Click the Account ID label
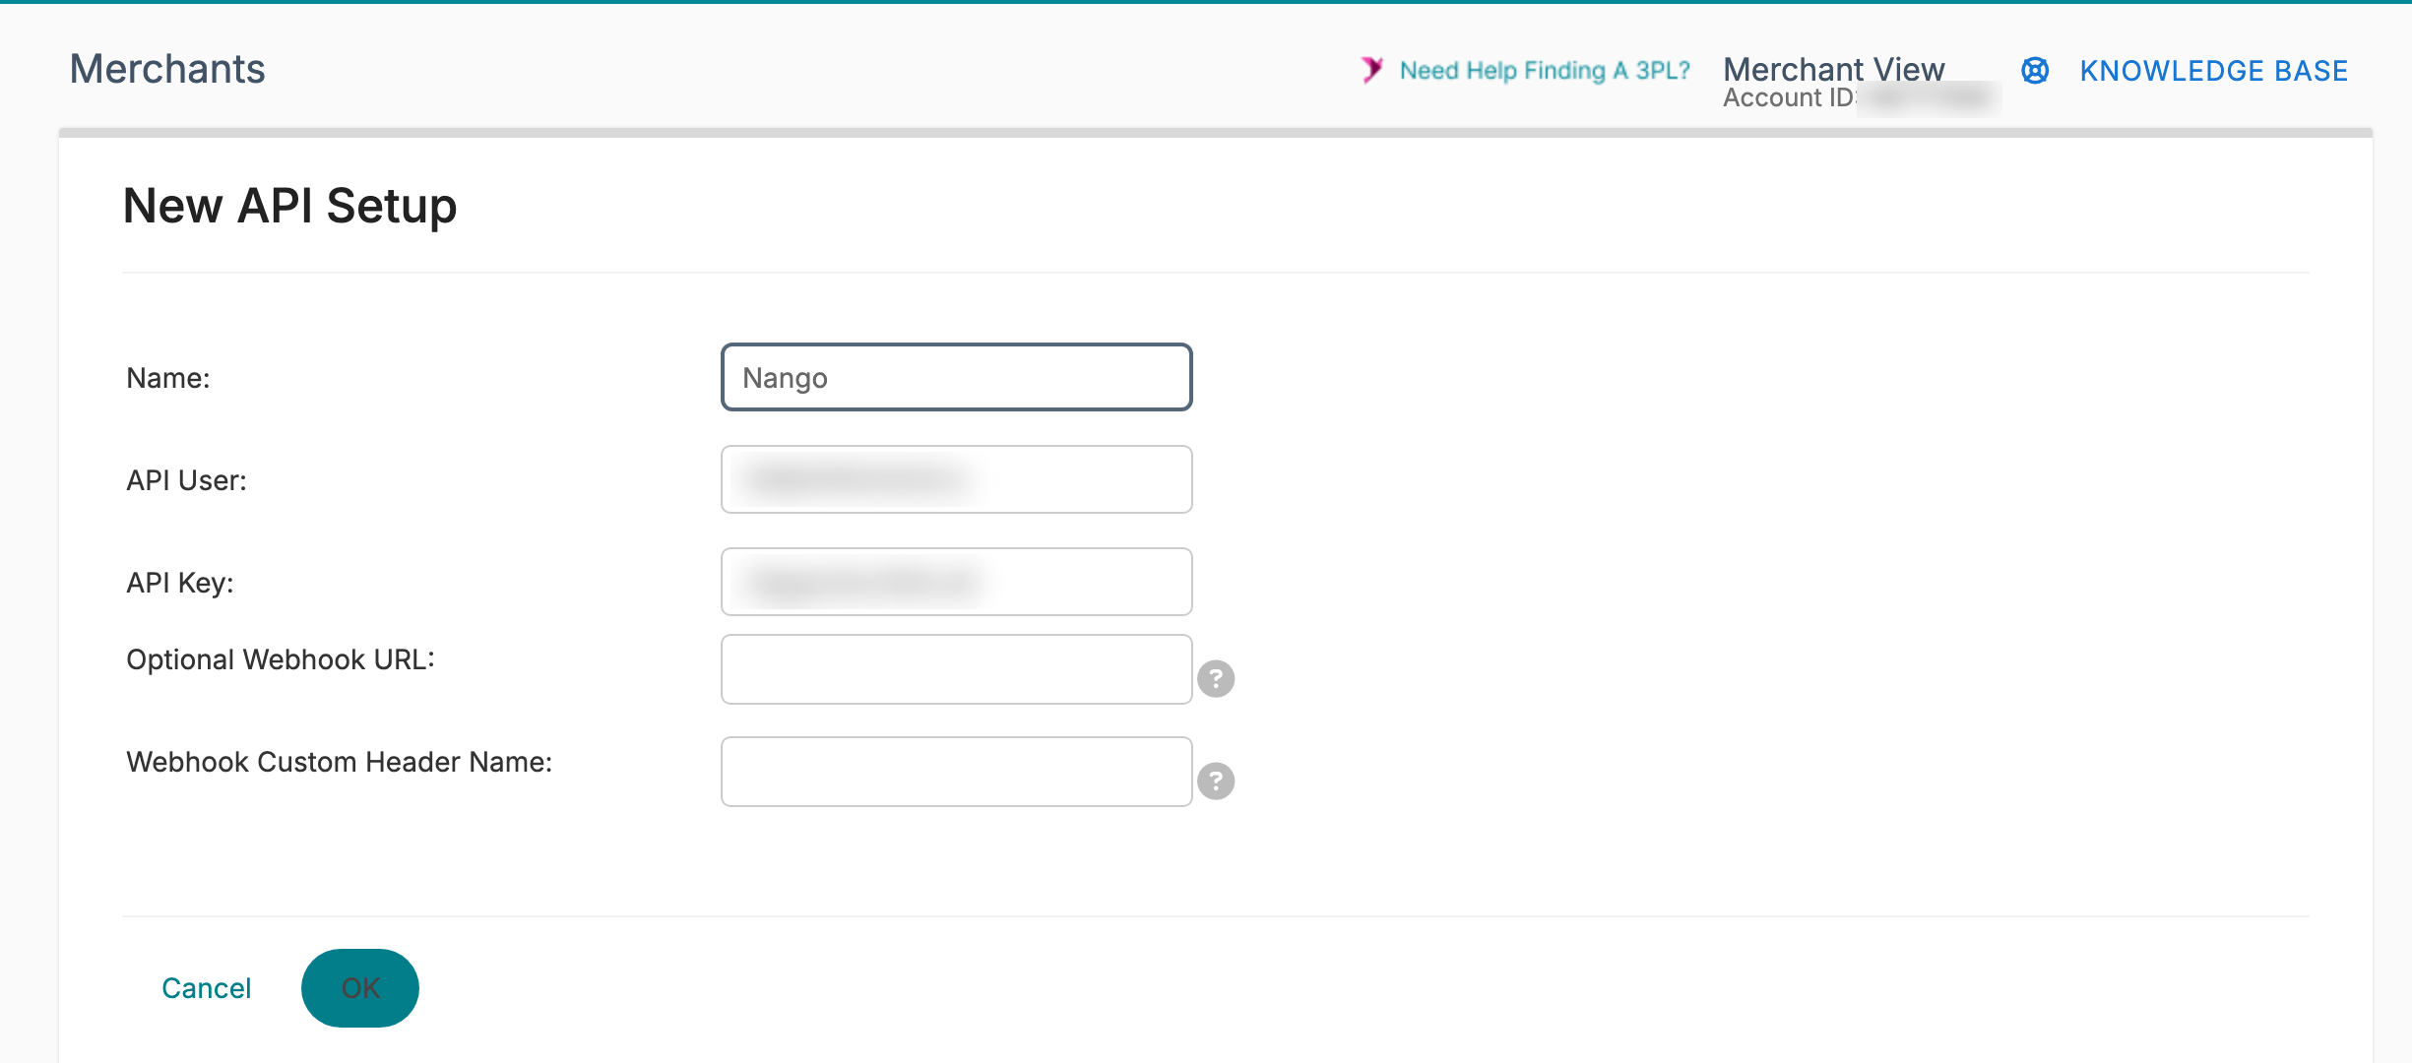Screen dimensions: 2412x1063 pyautogui.click(x=1789, y=98)
